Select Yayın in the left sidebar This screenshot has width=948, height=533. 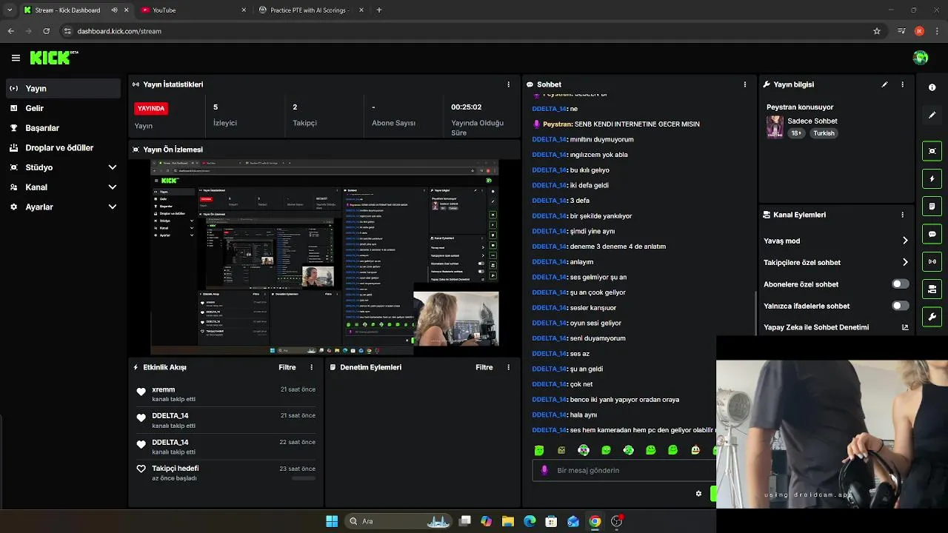tap(63, 88)
